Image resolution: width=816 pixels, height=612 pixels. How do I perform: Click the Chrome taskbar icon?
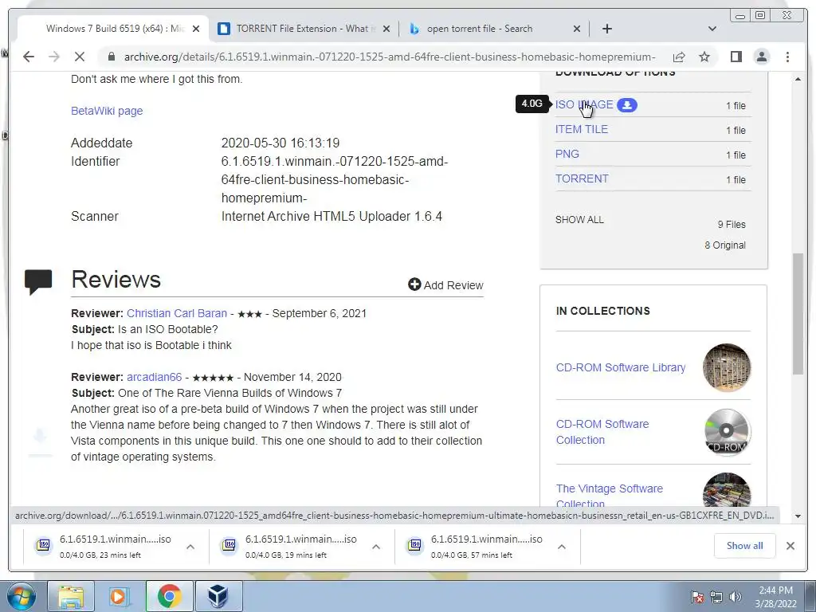169,596
